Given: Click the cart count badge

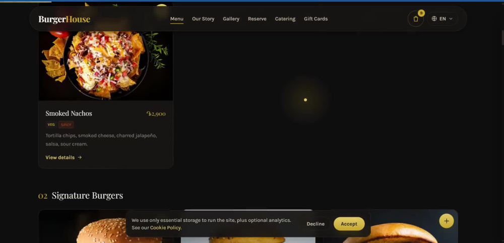Looking at the screenshot, I should (421, 13).
